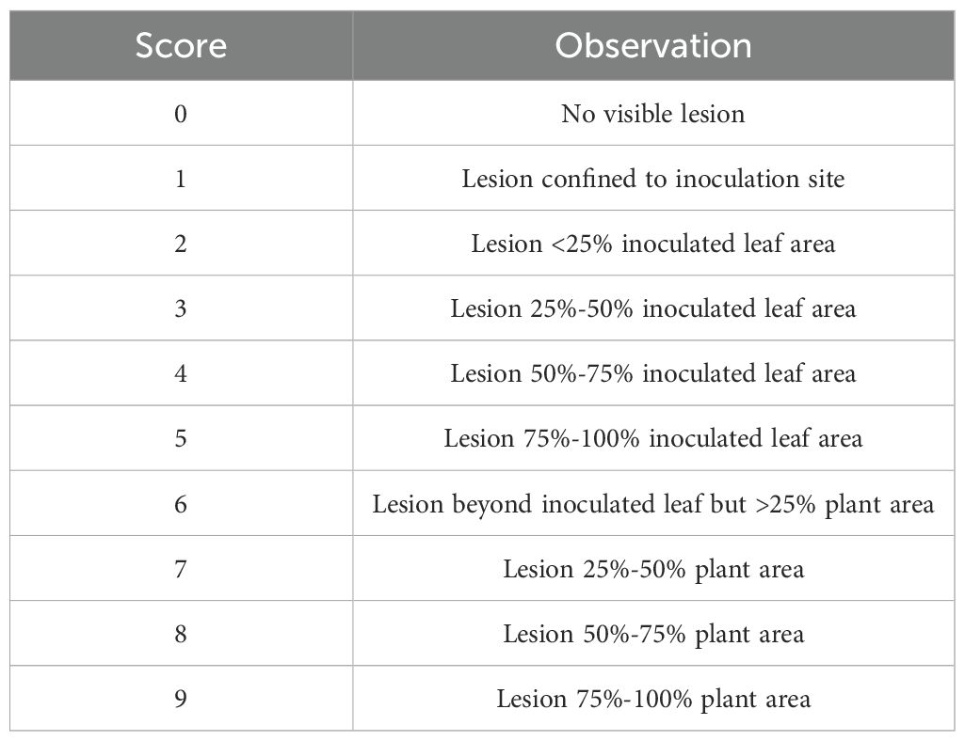Image resolution: width=965 pixels, height=741 pixels.
Task: Click the score 4 cell
Action: point(181,373)
